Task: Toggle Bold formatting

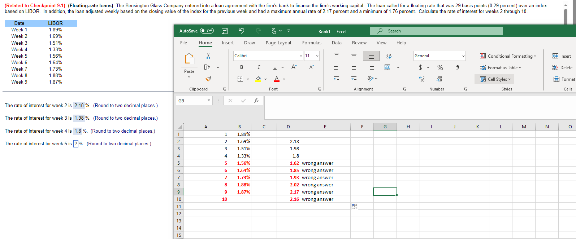Action: 242,67
